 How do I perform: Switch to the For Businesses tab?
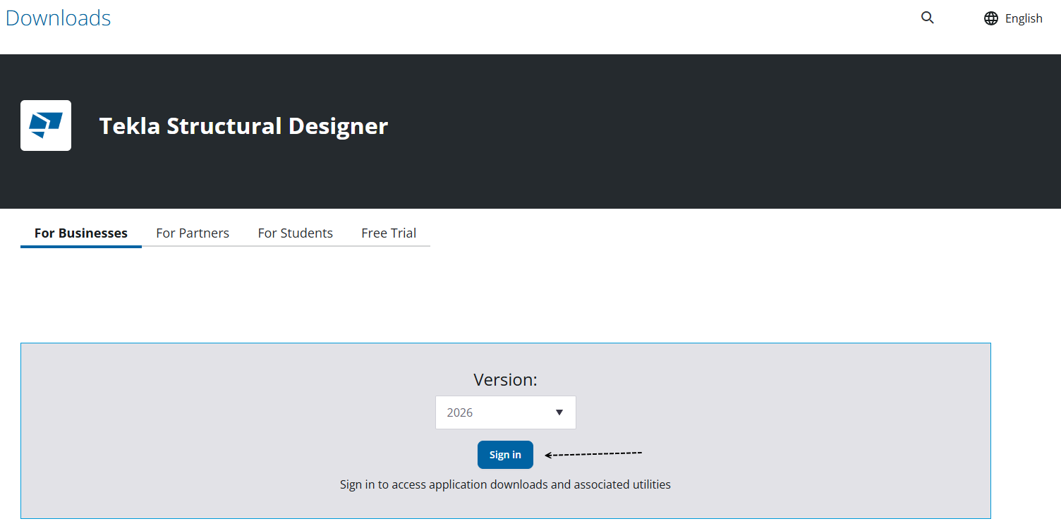point(81,233)
